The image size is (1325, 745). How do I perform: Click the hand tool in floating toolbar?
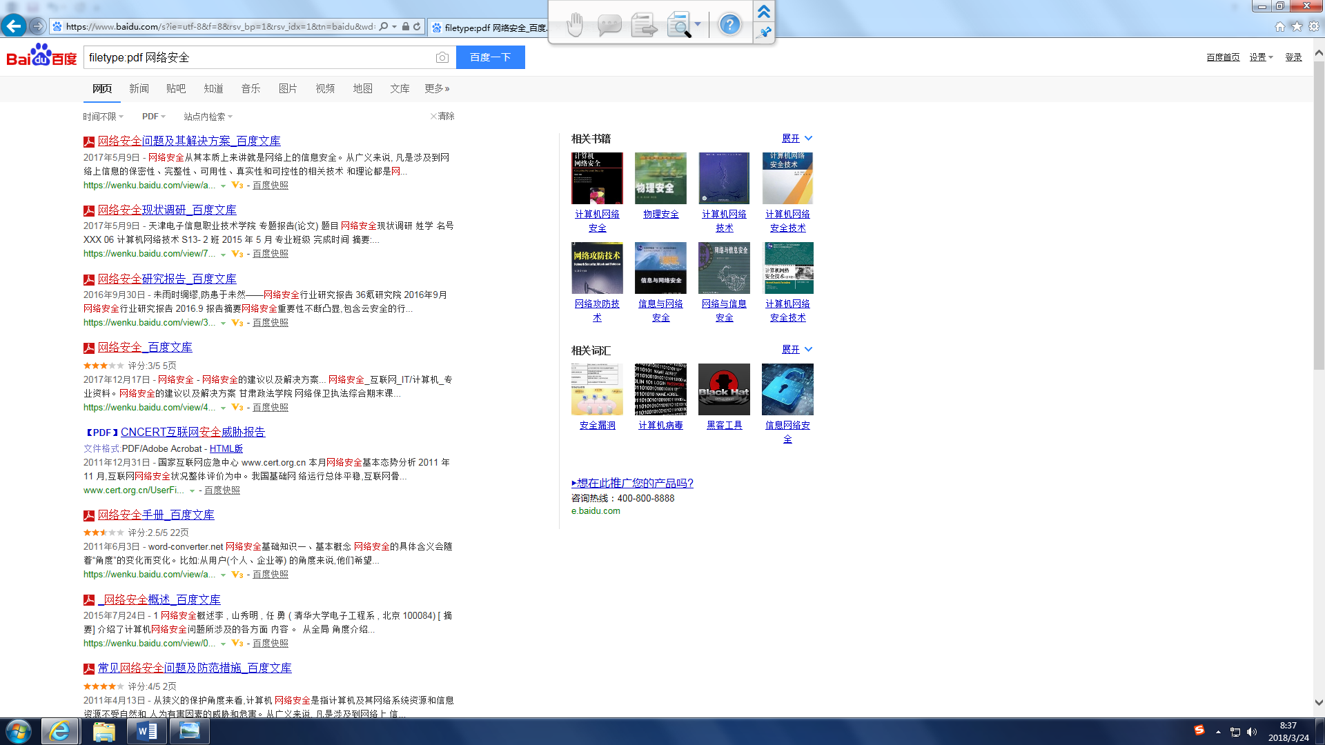575,25
